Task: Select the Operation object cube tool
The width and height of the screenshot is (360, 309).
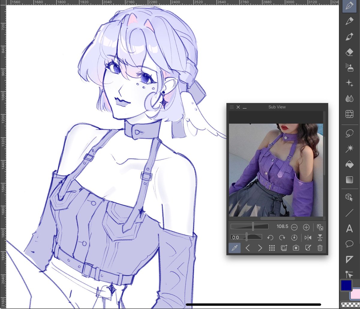Action: [x=349, y=197]
